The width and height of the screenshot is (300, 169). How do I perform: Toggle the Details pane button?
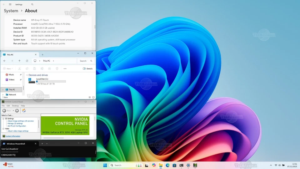(x=87, y=69)
